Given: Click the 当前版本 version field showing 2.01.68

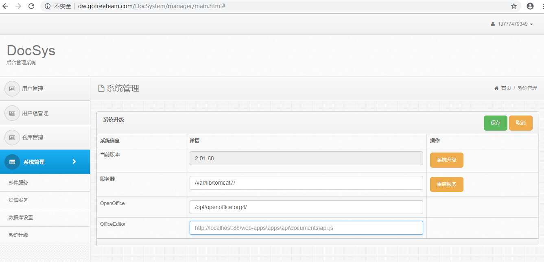Looking at the screenshot, I should (306, 158).
